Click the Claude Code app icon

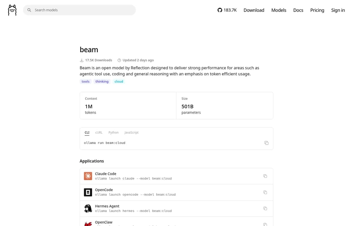coord(88,176)
